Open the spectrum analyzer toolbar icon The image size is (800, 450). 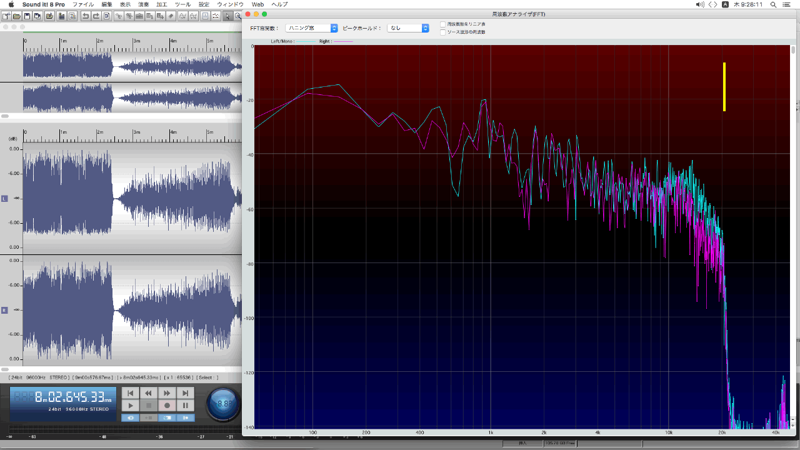coord(205,16)
